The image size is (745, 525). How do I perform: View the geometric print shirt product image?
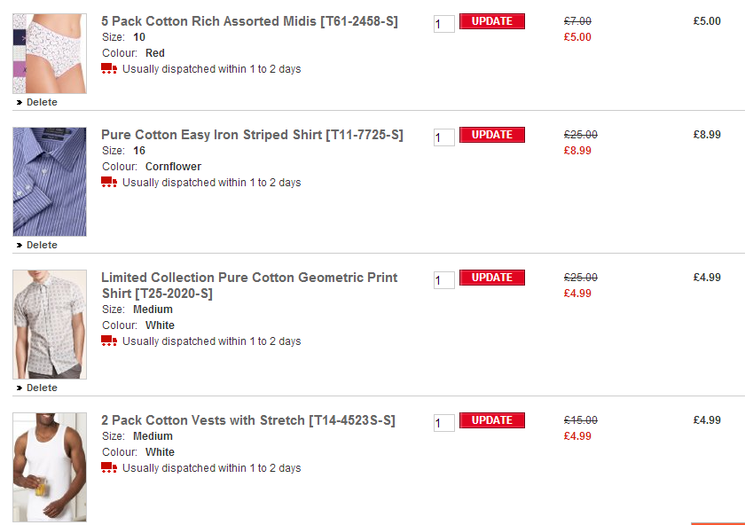(x=50, y=325)
